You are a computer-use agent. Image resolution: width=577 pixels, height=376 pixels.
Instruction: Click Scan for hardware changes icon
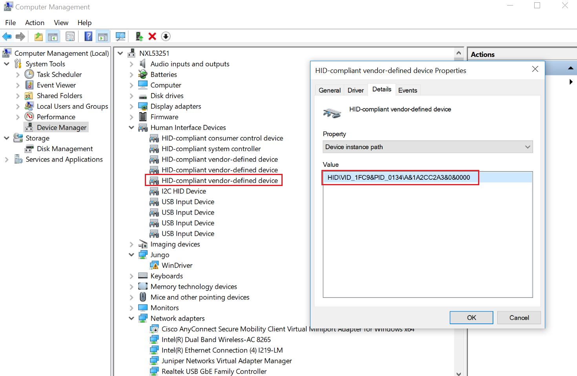(121, 37)
